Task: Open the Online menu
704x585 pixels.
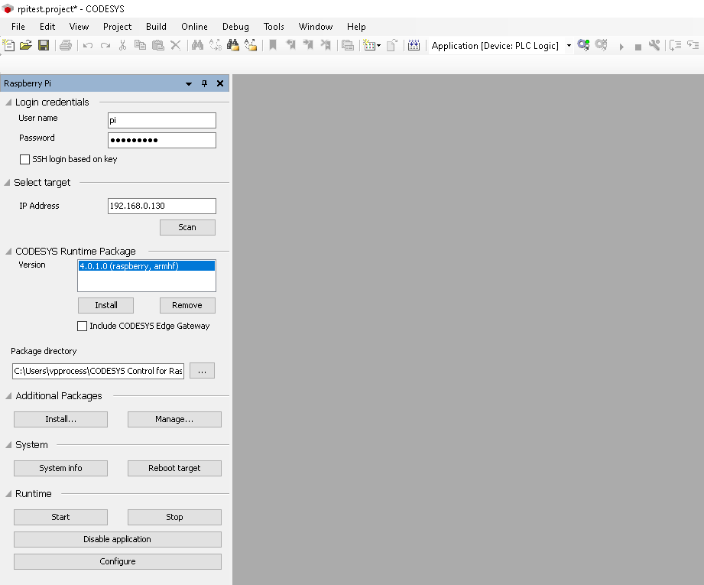Action: tap(194, 27)
